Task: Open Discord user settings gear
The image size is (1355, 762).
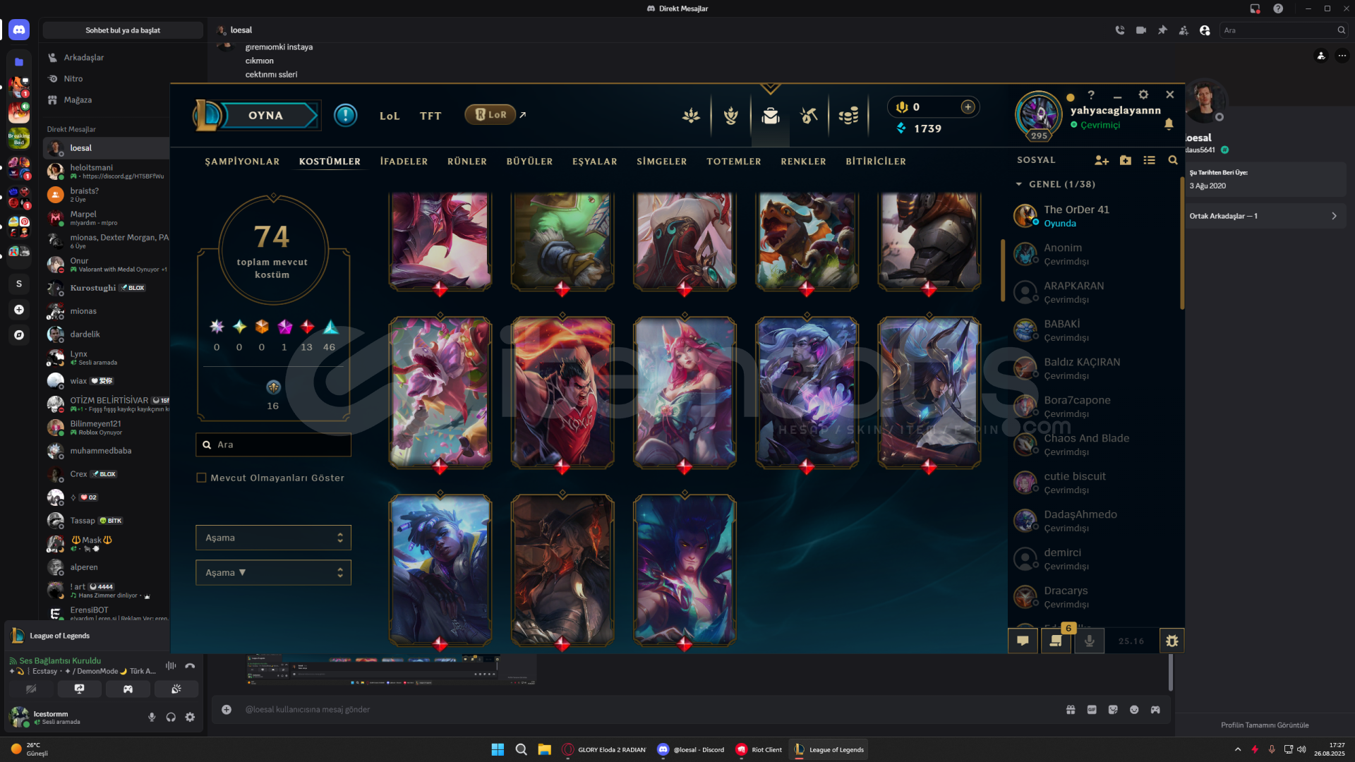Action: pos(190,717)
